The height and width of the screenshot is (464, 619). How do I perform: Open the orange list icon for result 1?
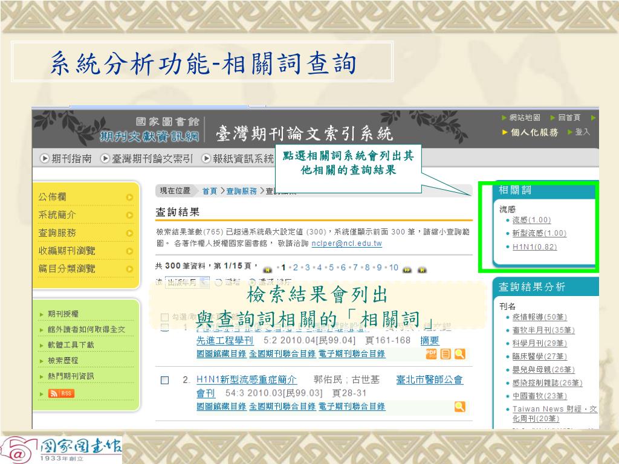tap(446, 354)
